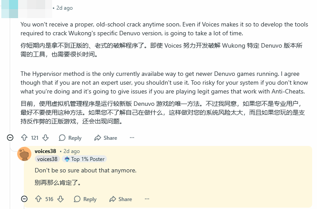The height and width of the screenshot is (209, 317).
Task: Downvote voices38's reply
Action: point(60,199)
